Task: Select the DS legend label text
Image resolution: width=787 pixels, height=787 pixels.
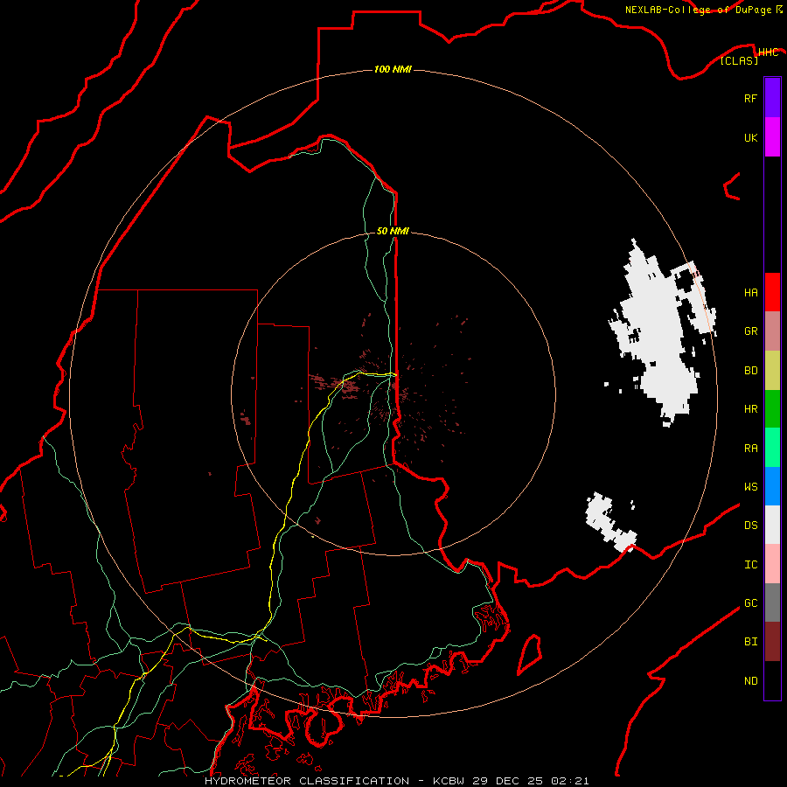Action: 750,526
